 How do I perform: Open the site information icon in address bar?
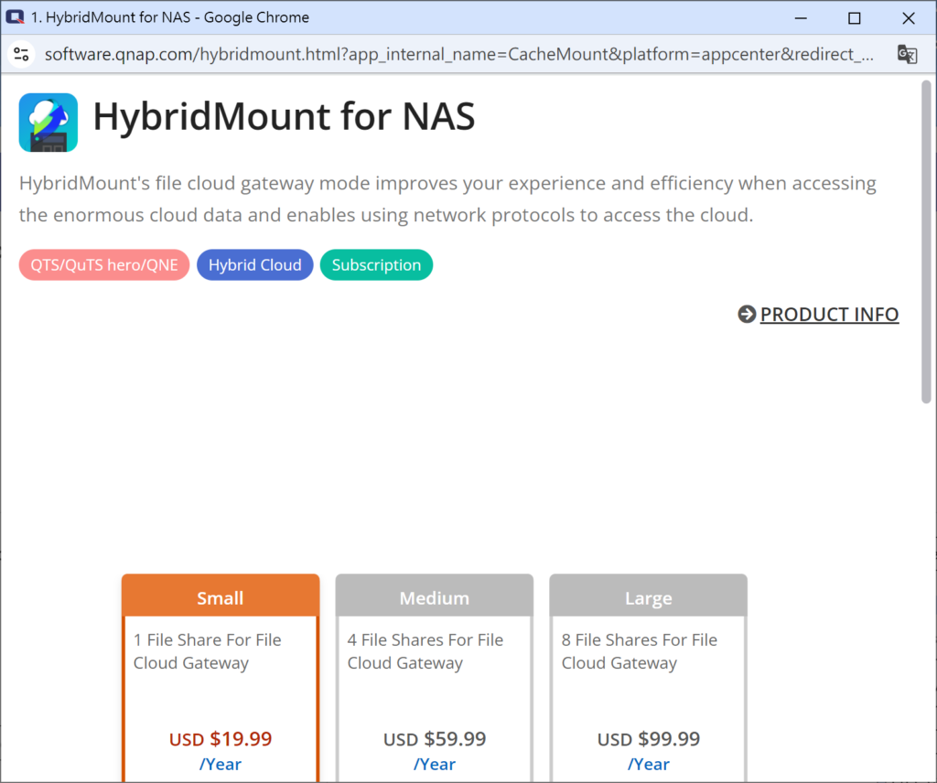pyautogui.click(x=21, y=54)
